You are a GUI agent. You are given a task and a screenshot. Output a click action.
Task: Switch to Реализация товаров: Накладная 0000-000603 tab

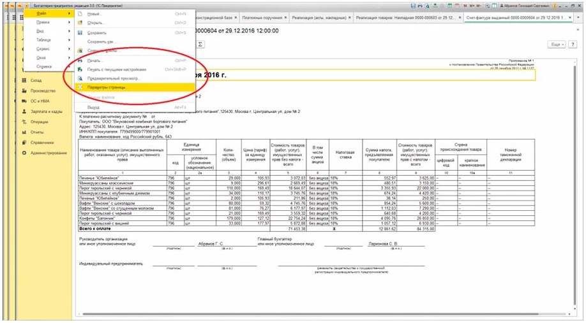click(x=406, y=18)
